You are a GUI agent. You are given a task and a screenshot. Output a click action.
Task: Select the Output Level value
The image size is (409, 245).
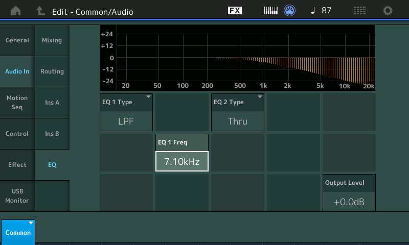coord(349,202)
